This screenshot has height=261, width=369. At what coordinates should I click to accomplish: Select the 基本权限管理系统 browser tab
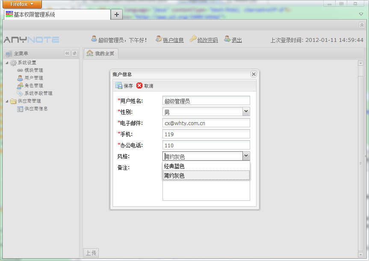(x=57, y=15)
